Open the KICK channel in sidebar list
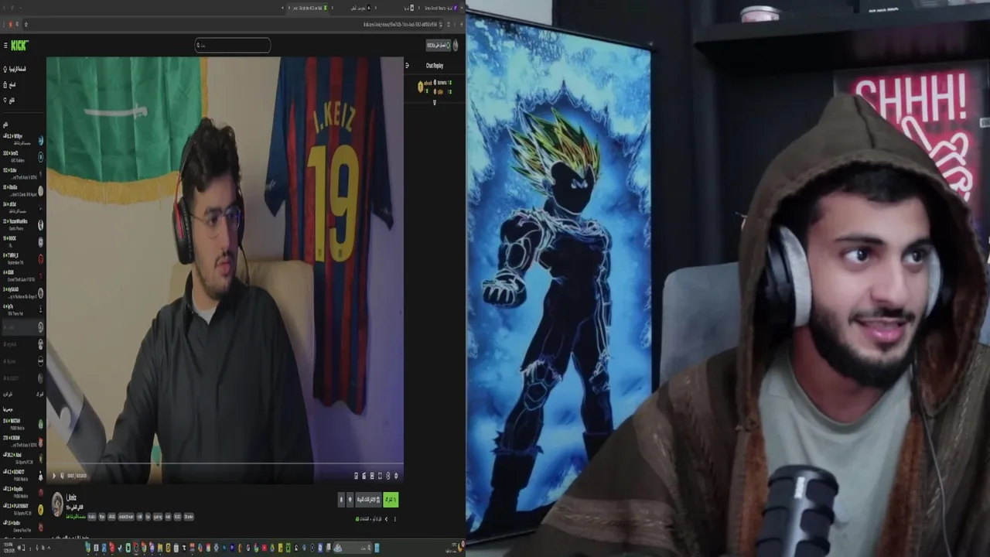990x557 pixels. coord(22,241)
